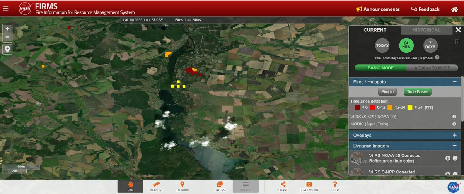Click MODIS (Aqua, Terra) label

pos(369,124)
